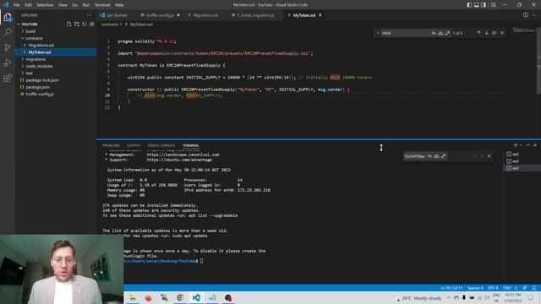This screenshot has width=541, height=304.
Task: Select the second wsl terminal in list
Action: [x=522, y=161]
